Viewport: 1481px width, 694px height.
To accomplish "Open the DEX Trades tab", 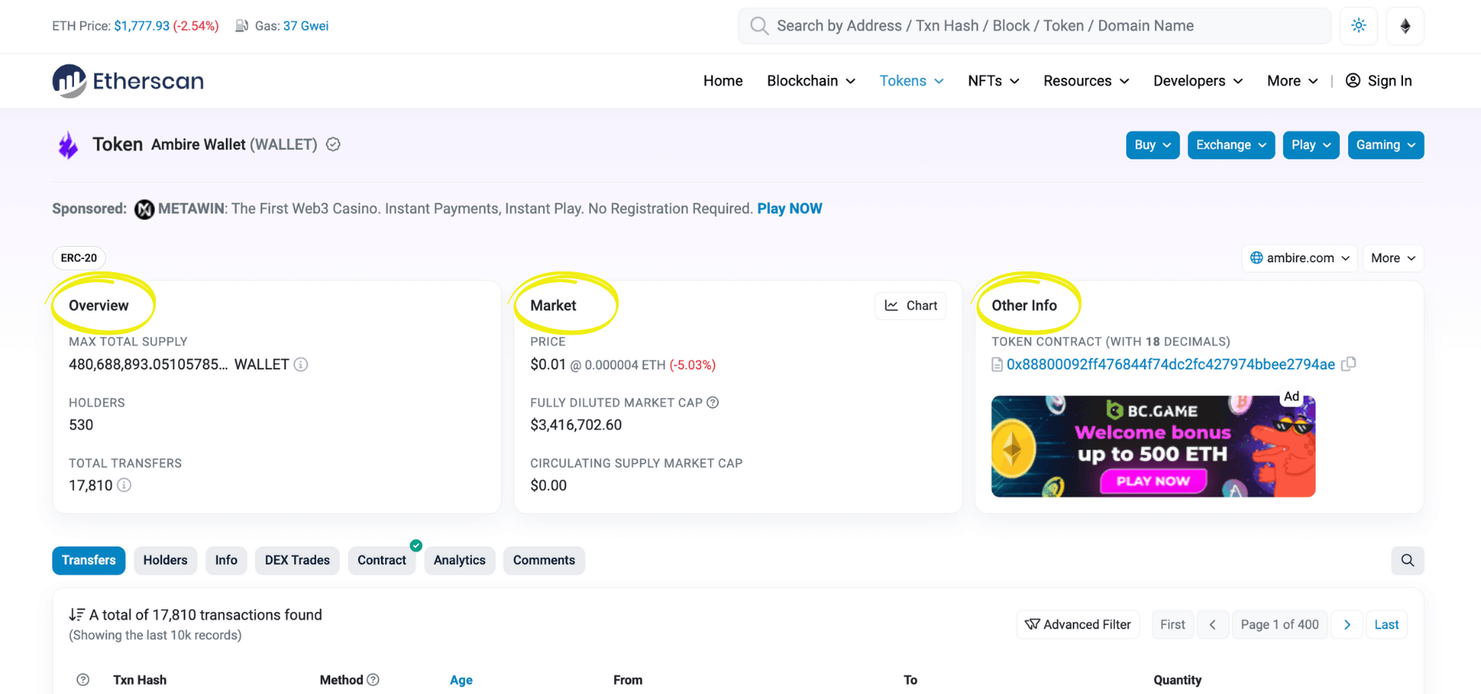I will point(296,561).
